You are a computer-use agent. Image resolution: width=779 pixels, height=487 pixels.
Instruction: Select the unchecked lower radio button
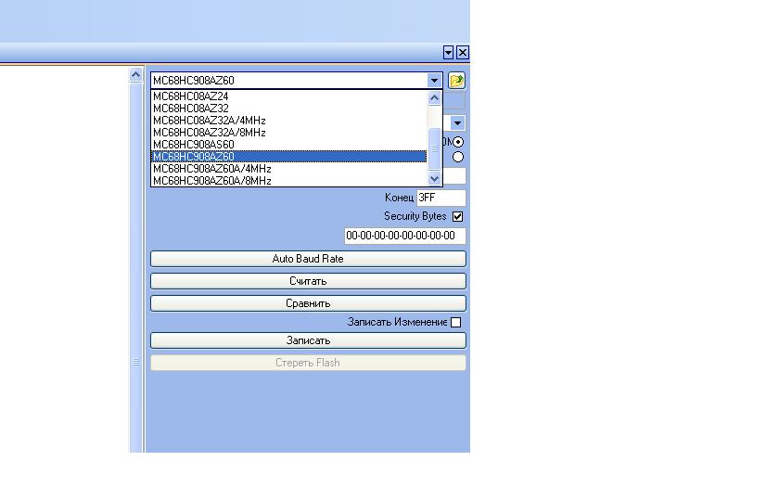pos(458,157)
